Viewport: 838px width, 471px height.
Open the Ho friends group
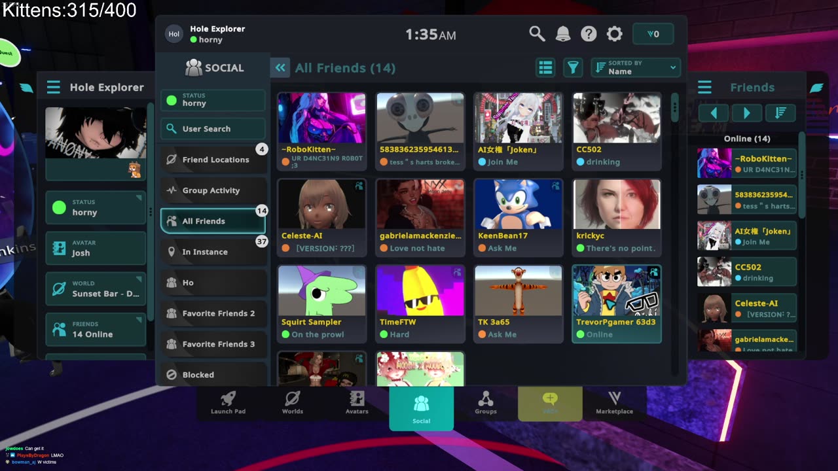click(213, 283)
